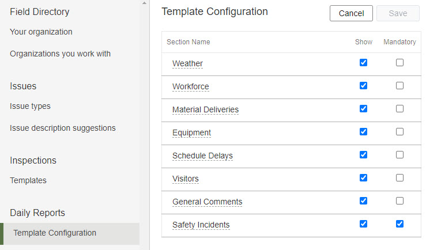Image resolution: width=426 pixels, height=250 pixels.
Task: Open Inspections Templates page
Action: tap(28, 180)
